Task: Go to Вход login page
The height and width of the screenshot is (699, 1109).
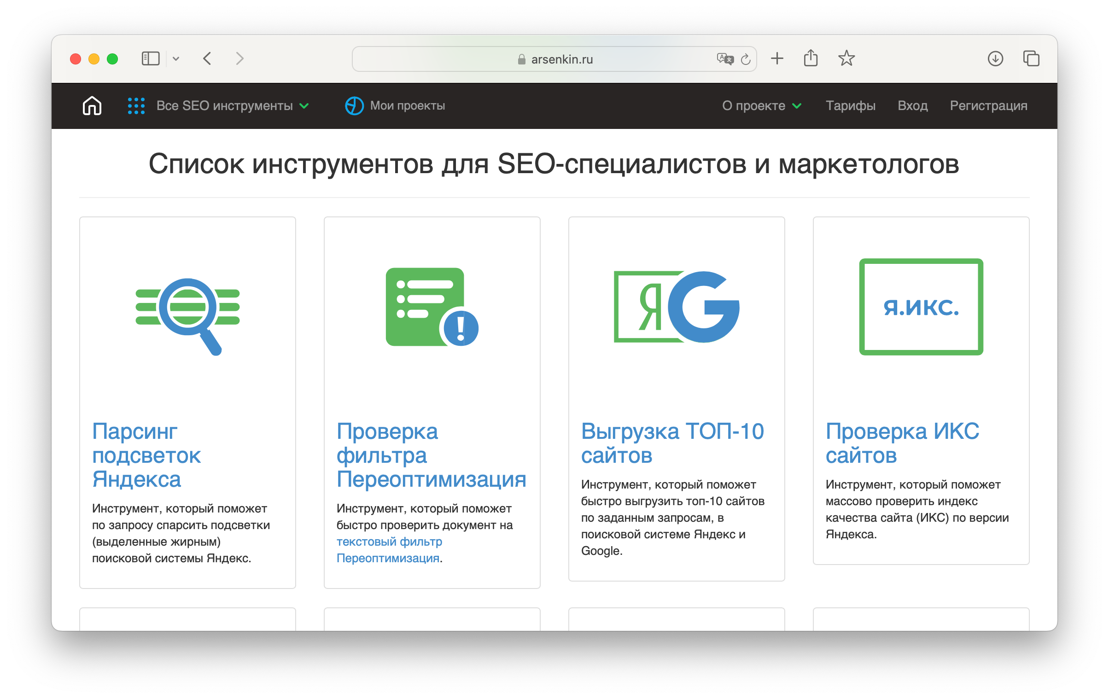Action: [912, 105]
